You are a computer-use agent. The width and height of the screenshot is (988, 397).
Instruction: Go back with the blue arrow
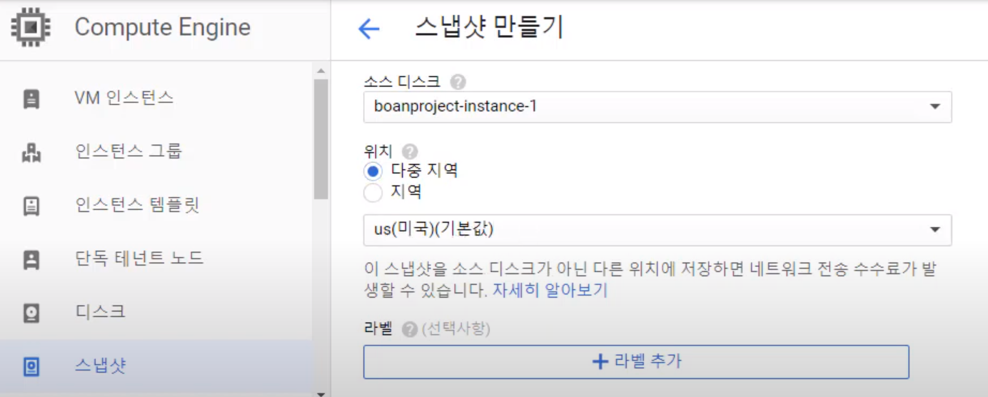coord(368,29)
